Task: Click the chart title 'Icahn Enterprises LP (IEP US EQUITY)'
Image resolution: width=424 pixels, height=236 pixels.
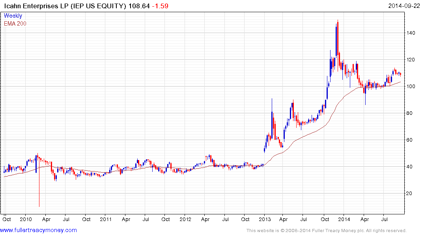Action: 65,6
